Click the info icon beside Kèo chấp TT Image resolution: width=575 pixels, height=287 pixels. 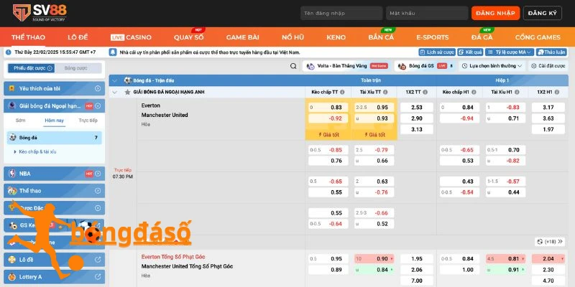tap(342, 93)
